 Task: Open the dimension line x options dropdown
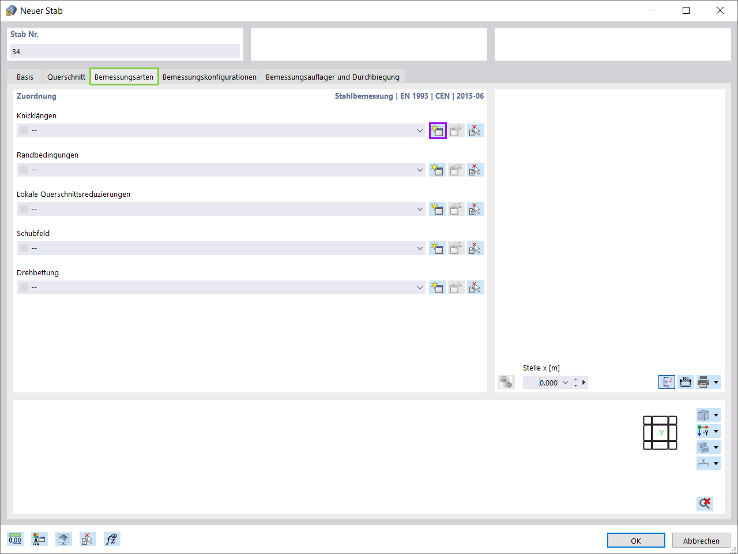pos(717,463)
